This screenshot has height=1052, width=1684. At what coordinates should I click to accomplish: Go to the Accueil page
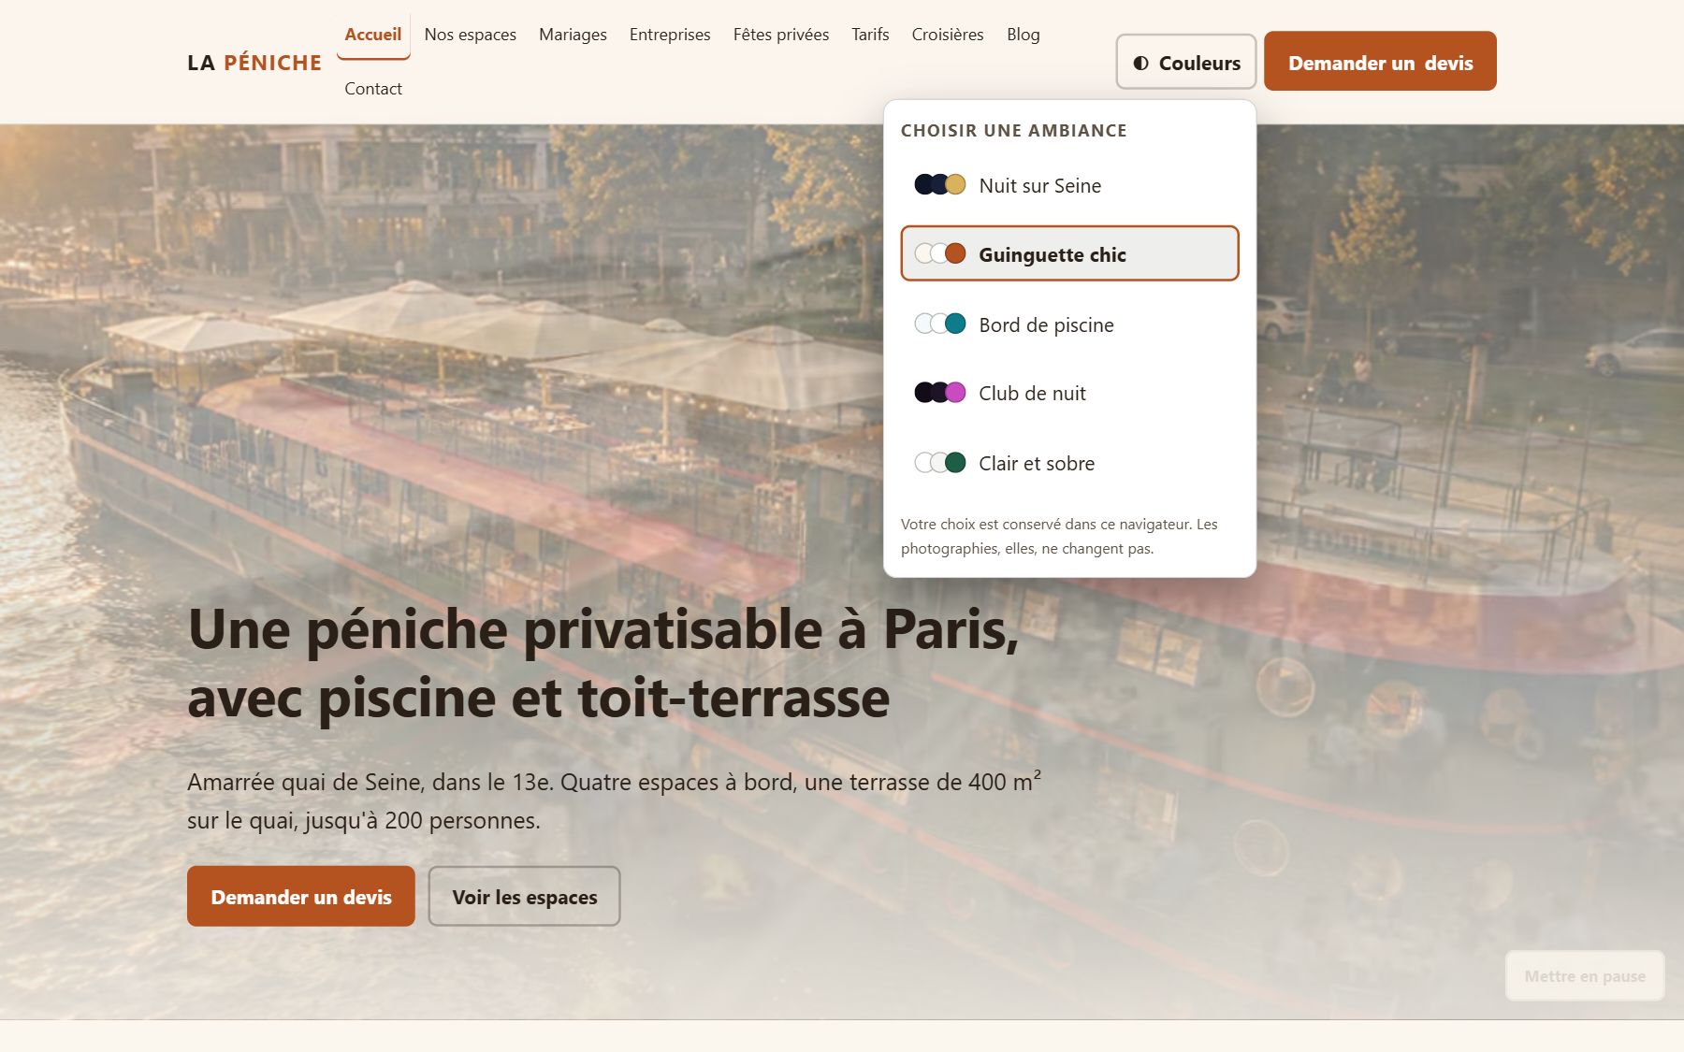click(373, 36)
